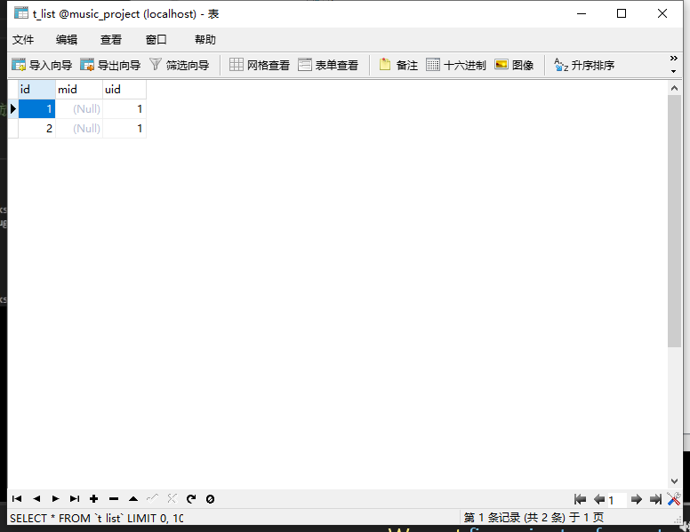Click the SELECT * FROM statement text

(96, 519)
